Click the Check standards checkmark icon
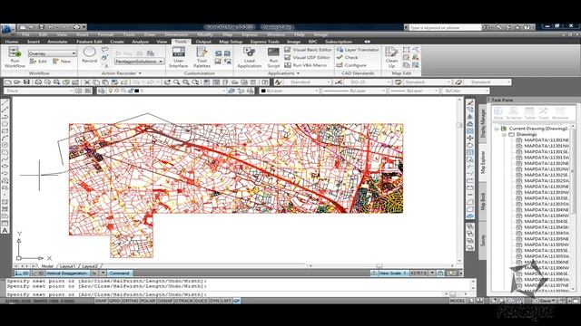This screenshot has width=581, height=326. pyautogui.click(x=340, y=57)
